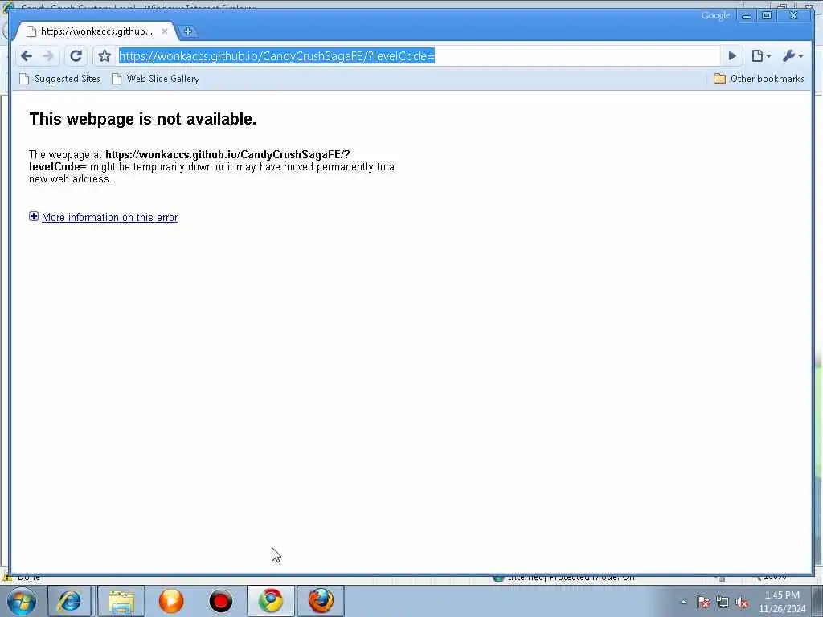Click the muted volume tray icon

tap(742, 603)
